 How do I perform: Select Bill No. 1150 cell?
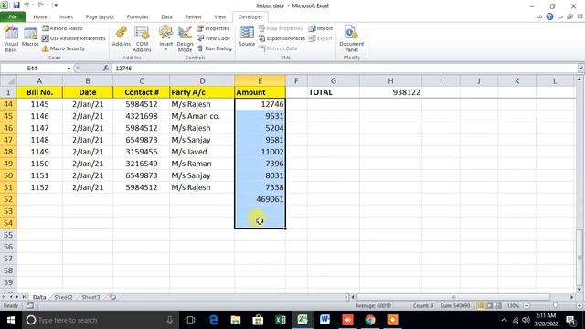[39, 164]
